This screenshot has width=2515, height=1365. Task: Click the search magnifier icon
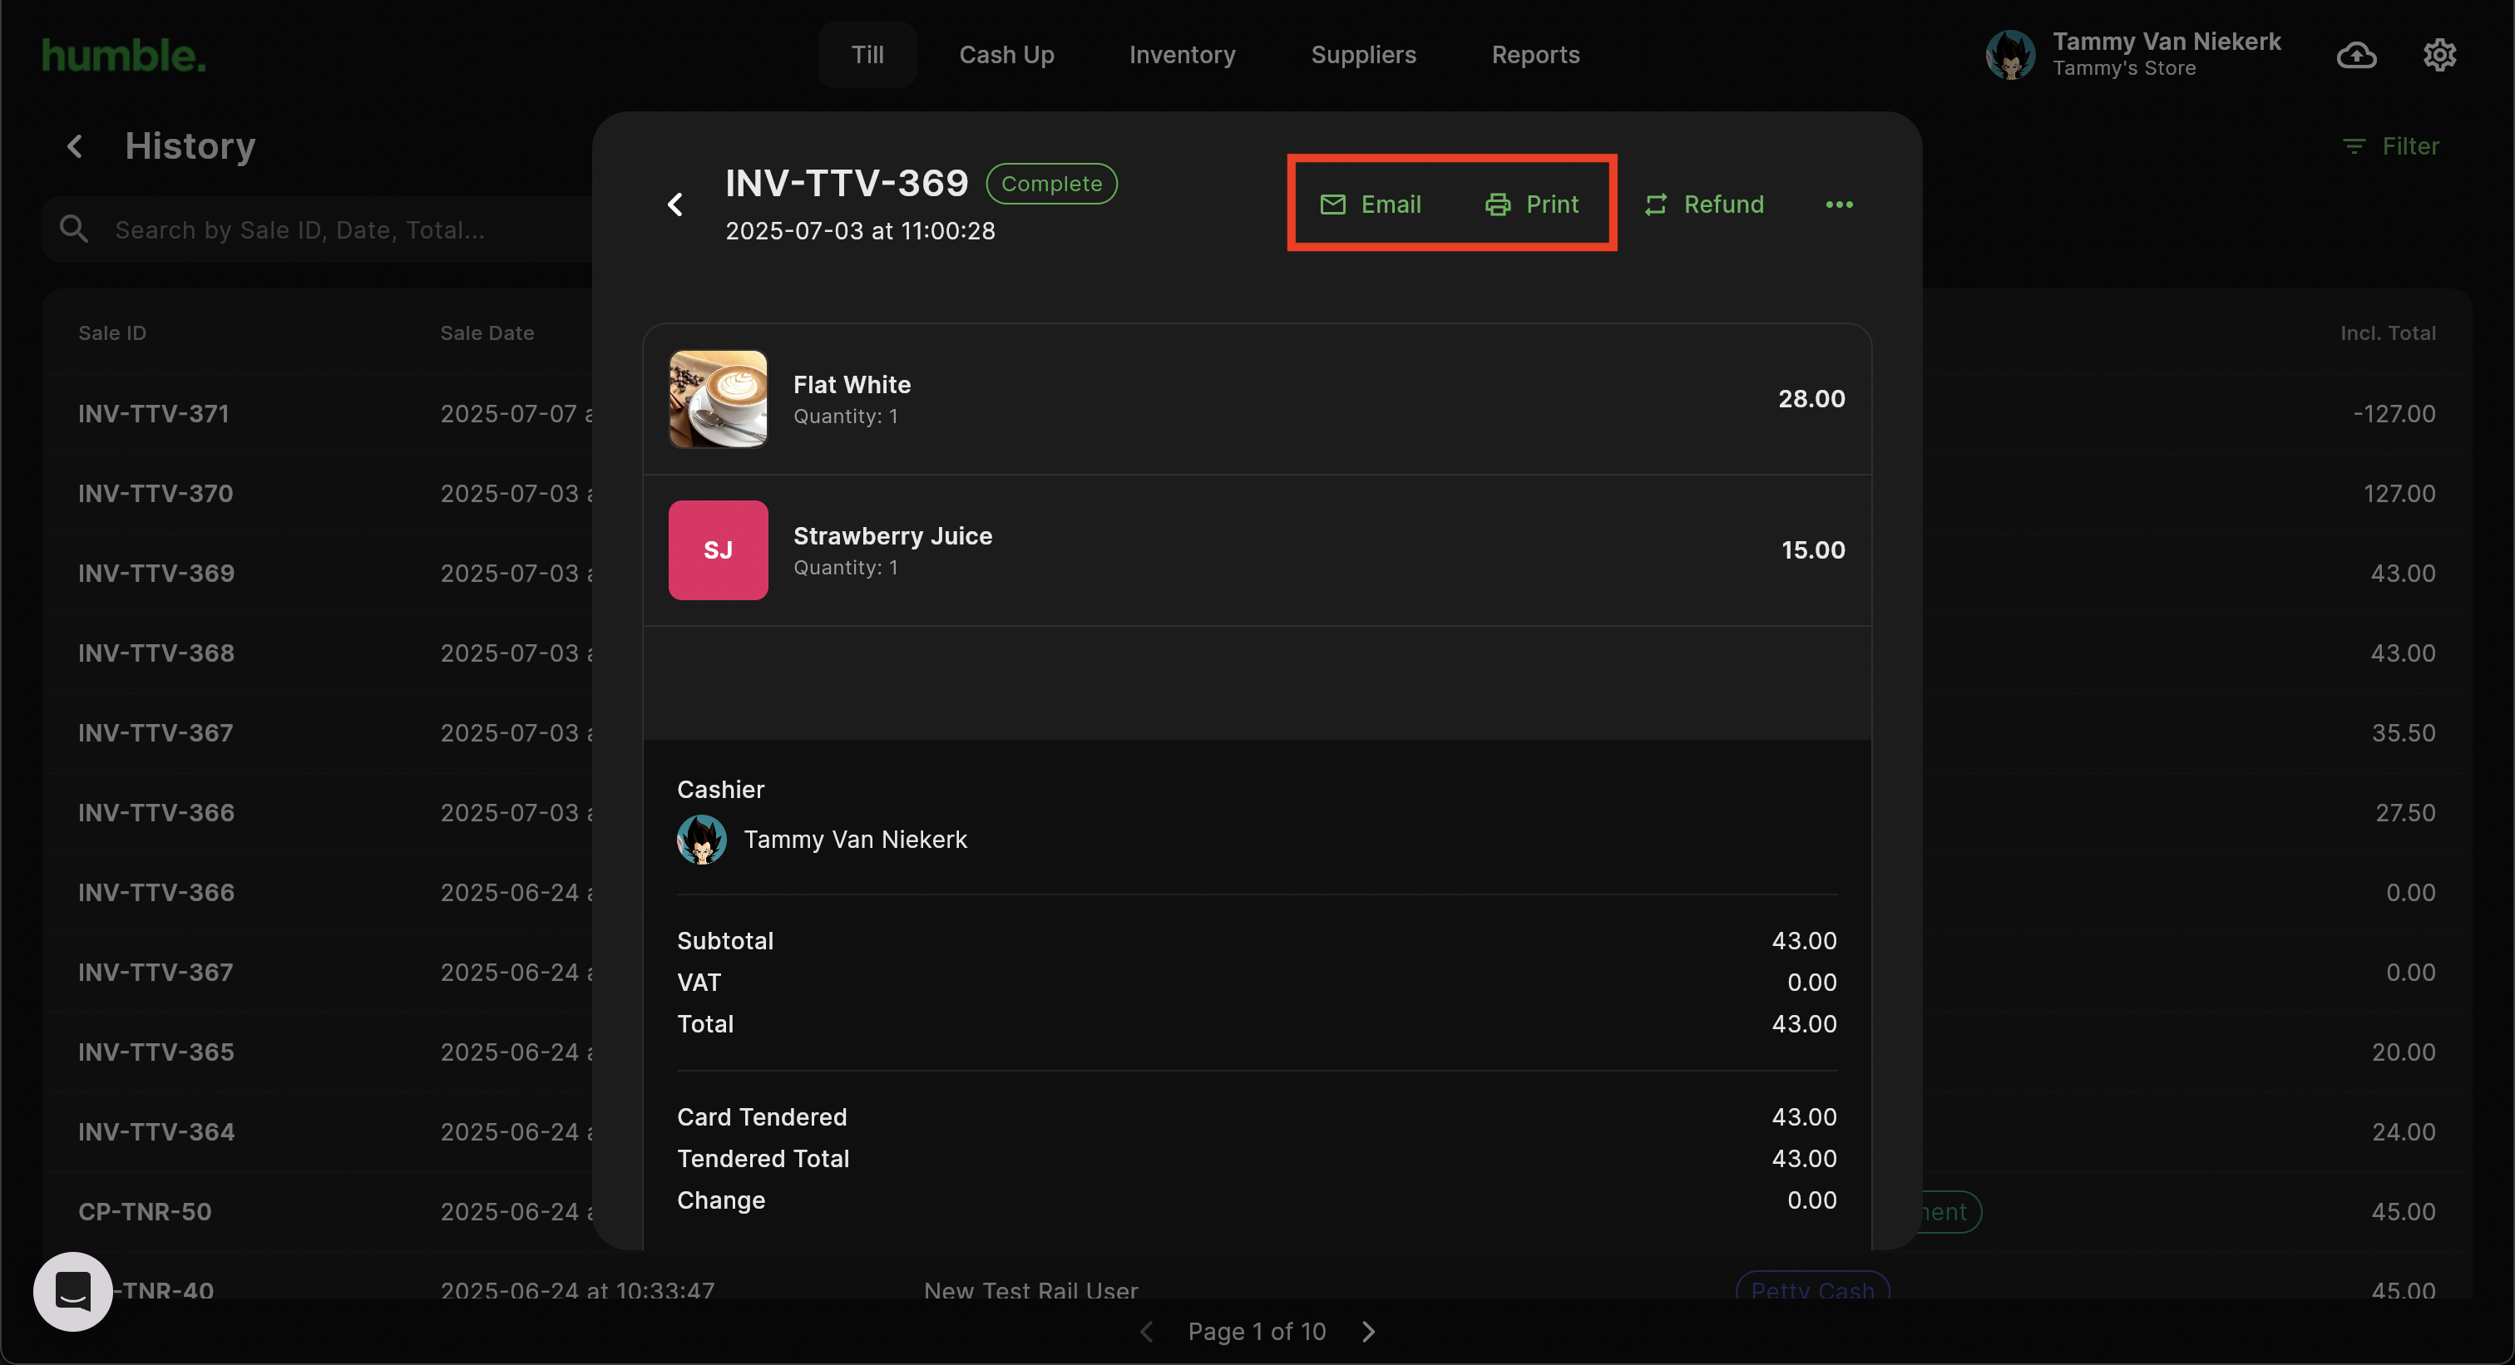(74, 229)
